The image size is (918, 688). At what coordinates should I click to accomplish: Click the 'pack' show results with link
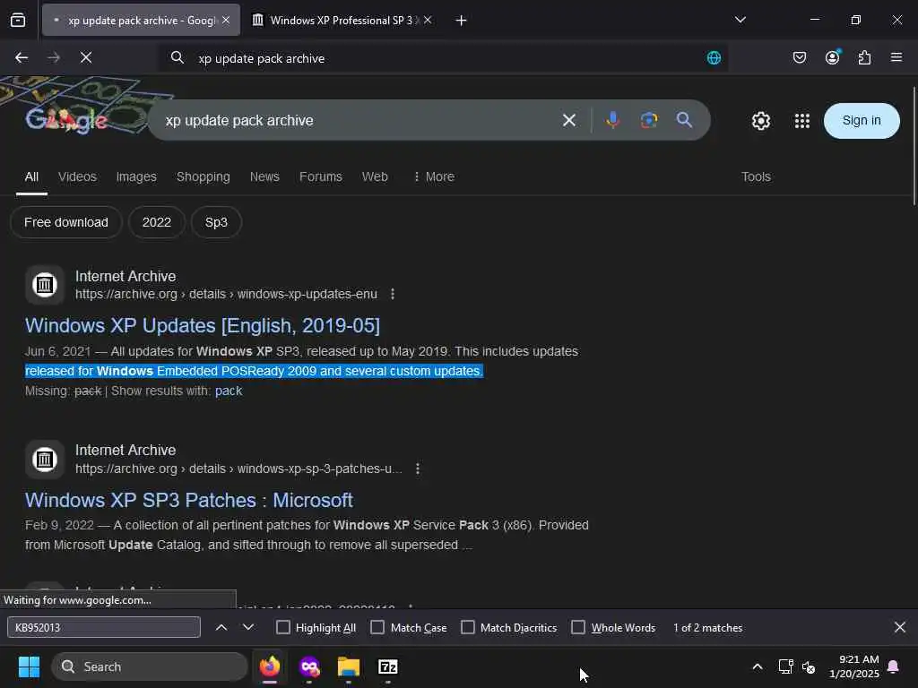click(x=229, y=391)
